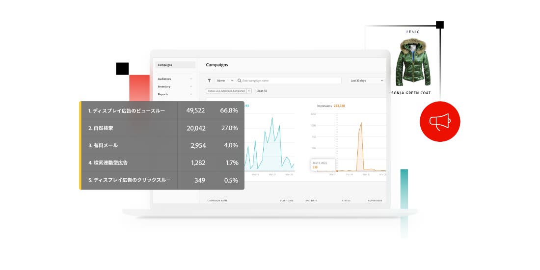This screenshot has height=270, width=540.
Task: Select the ディスプレイ広告のビュースルー row
Action: click(162, 110)
